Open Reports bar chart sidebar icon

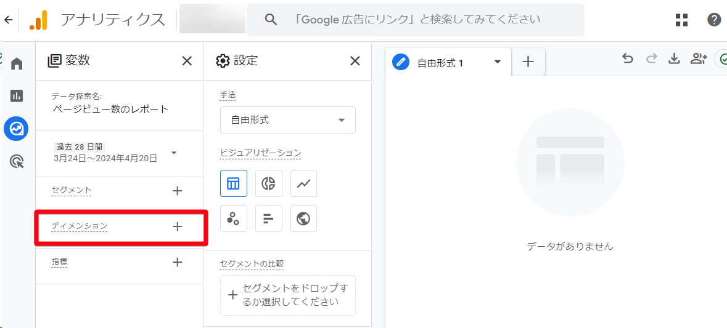point(17,96)
